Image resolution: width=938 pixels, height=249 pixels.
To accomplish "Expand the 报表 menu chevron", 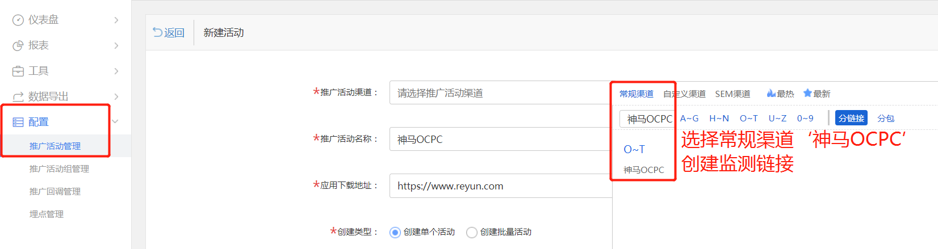I will [x=116, y=45].
